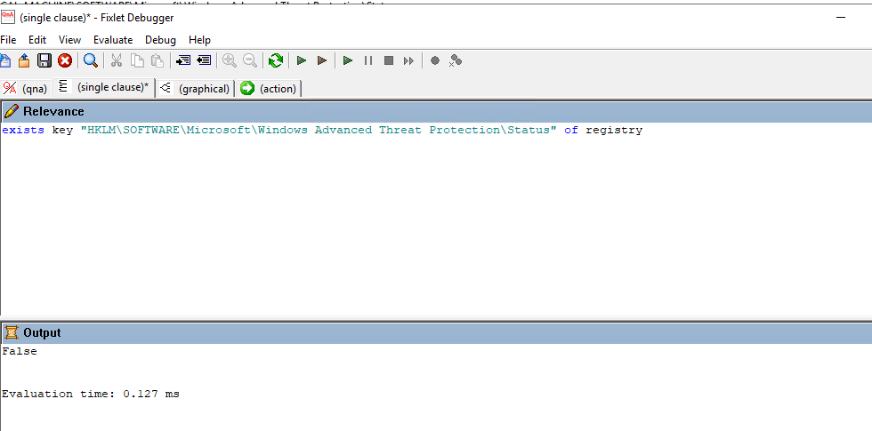
Task: Click the Fixlet Debugger title bar app icon
Action: pyautogui.click(x=7, y=17)
